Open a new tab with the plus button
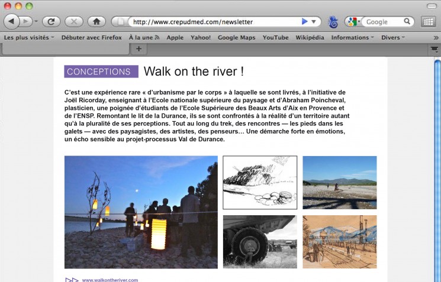This screenshot has width=441, height=282. [x=139, y=49]
